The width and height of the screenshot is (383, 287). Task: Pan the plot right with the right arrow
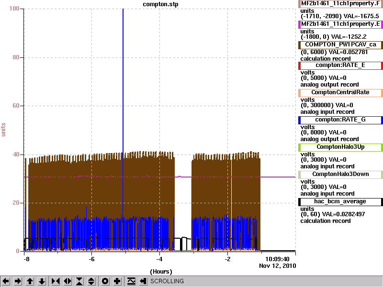[18, 281]
